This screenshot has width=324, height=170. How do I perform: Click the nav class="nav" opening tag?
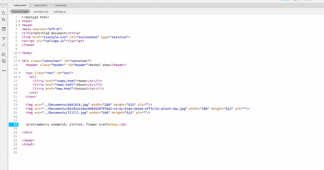pos(49,73)
